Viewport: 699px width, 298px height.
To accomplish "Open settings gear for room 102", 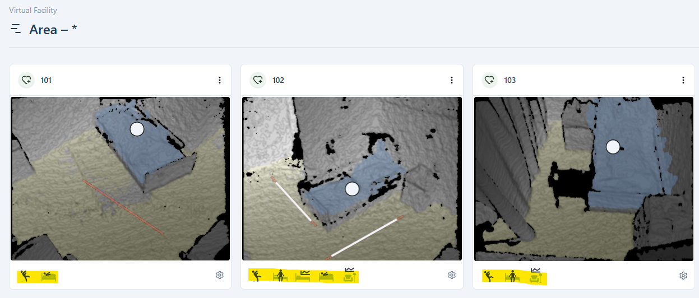I will [x=452, y=275].
